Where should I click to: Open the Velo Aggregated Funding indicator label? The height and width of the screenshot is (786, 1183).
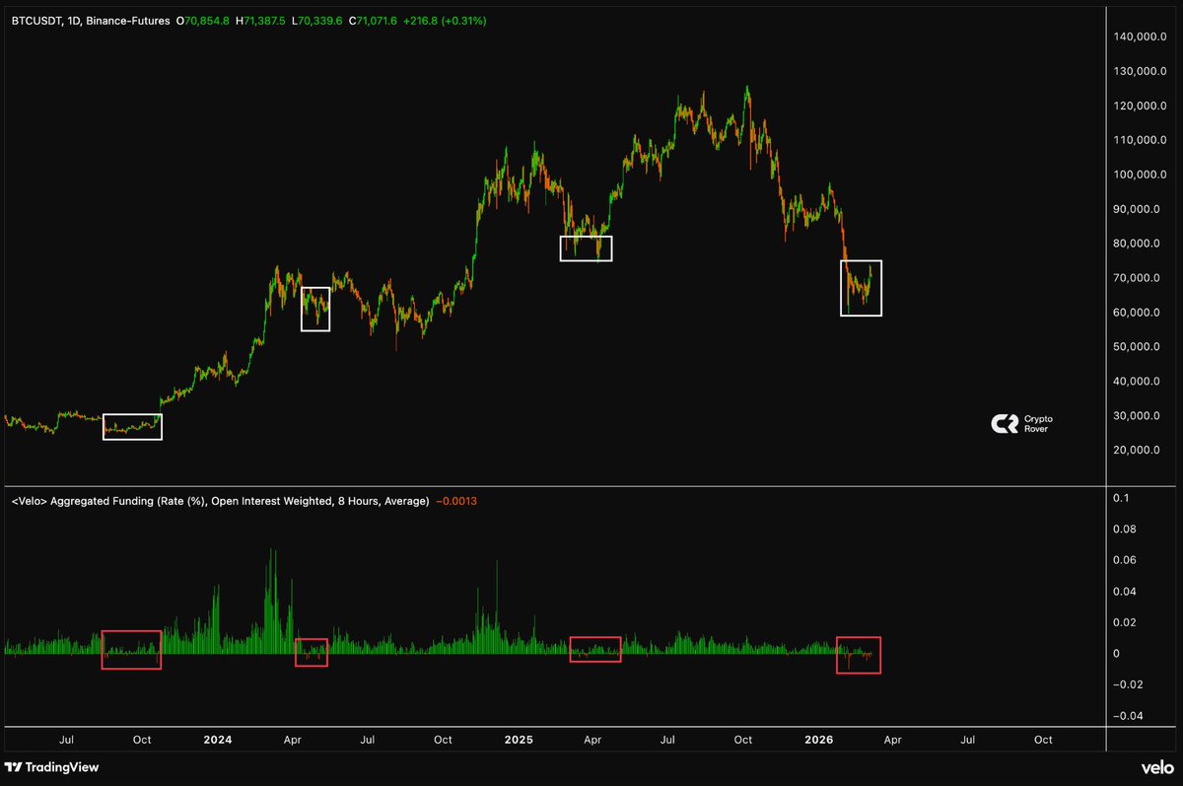pyautogui.click(x=220, y=501)
